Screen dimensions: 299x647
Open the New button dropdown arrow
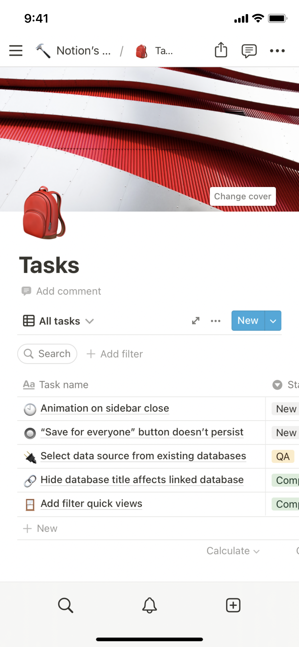click(273, 321)
